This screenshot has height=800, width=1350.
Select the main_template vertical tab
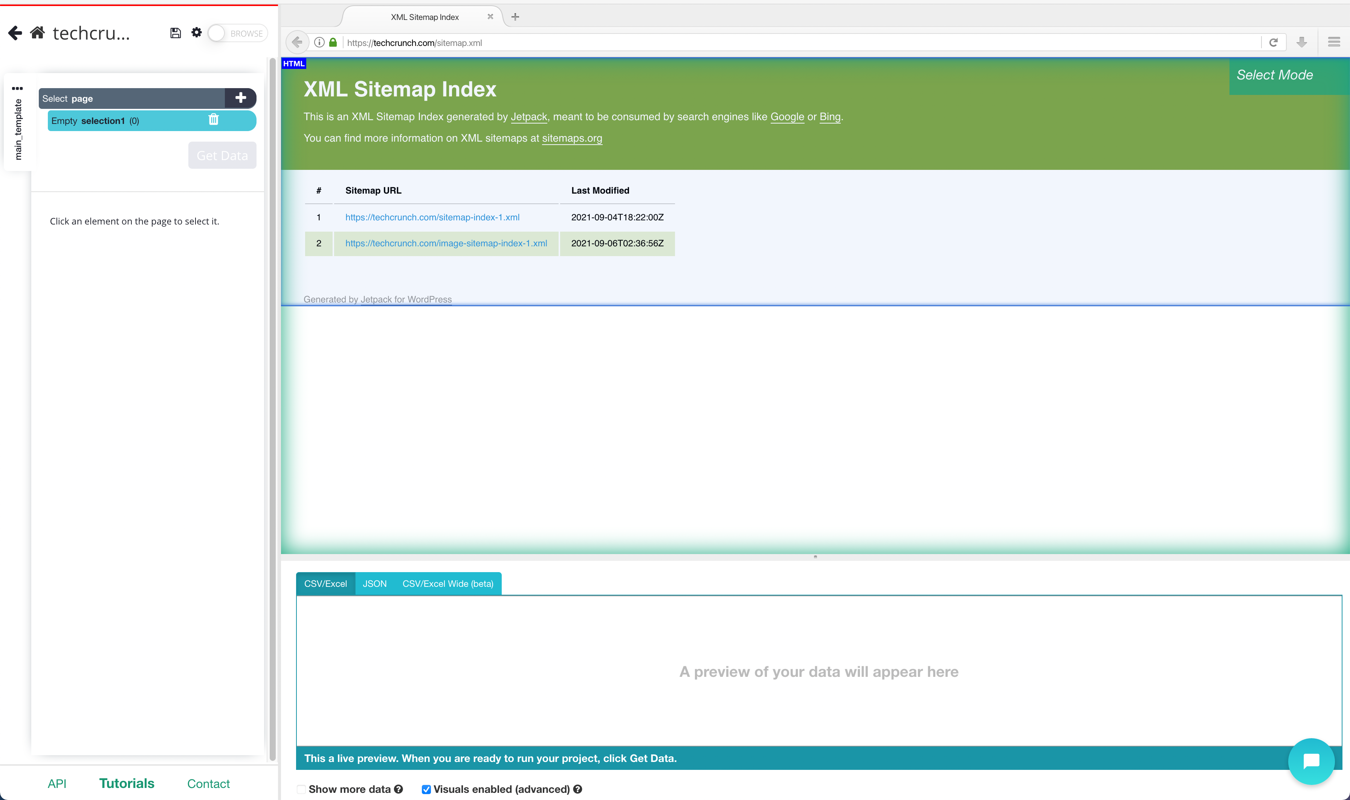point(18,129)
